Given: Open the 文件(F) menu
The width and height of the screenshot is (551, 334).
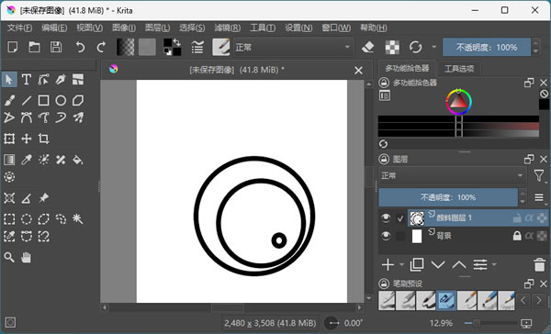Looking at the screenshot, I should [x=19, y=28].
